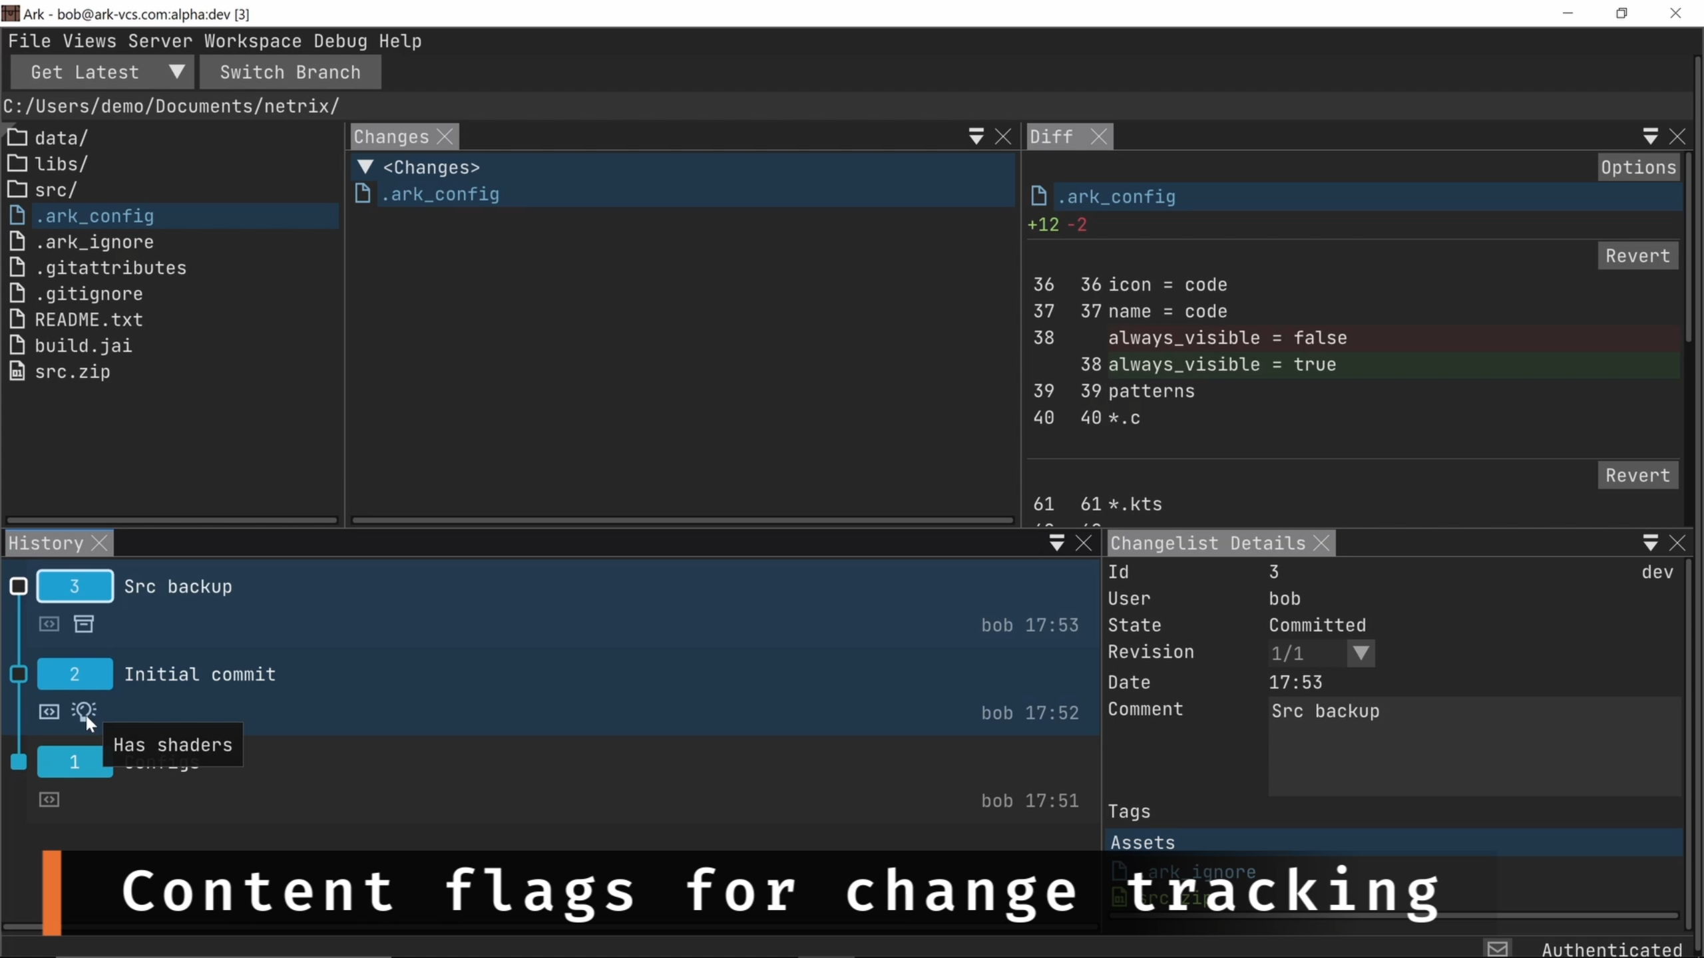1704x958 pixels.
Task: Click the Comment text field
Action: (1474, 745)
